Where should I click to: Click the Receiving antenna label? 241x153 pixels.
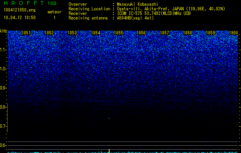pos(88,18)
